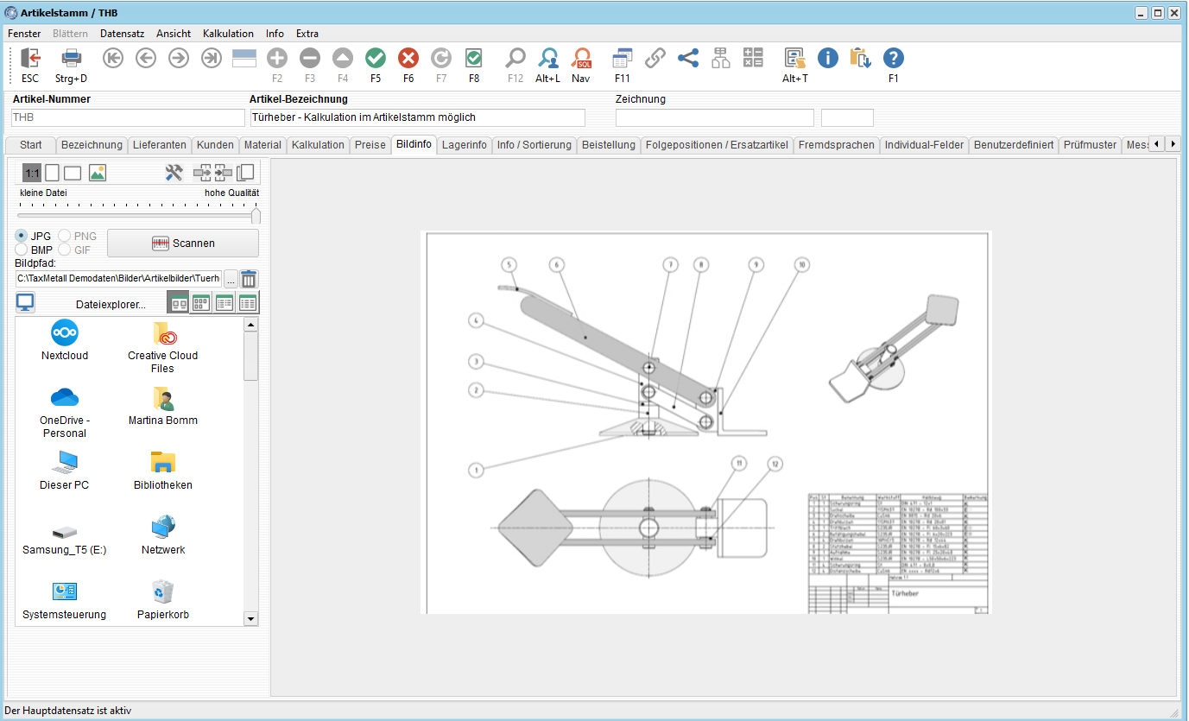This screenshot has width=1189, height=721.
Task: Click the Dateiexplorer... button
Action: [111, 304]
